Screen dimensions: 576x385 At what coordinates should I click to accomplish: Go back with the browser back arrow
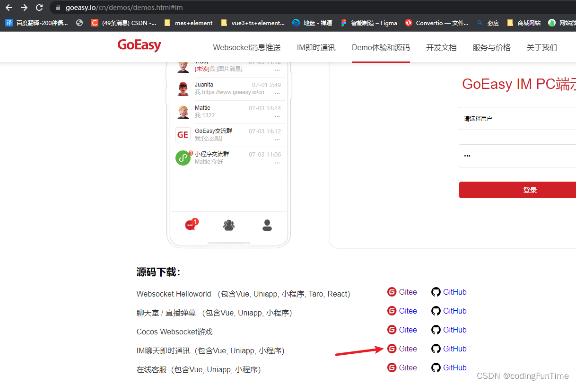(x=9, y=8)
